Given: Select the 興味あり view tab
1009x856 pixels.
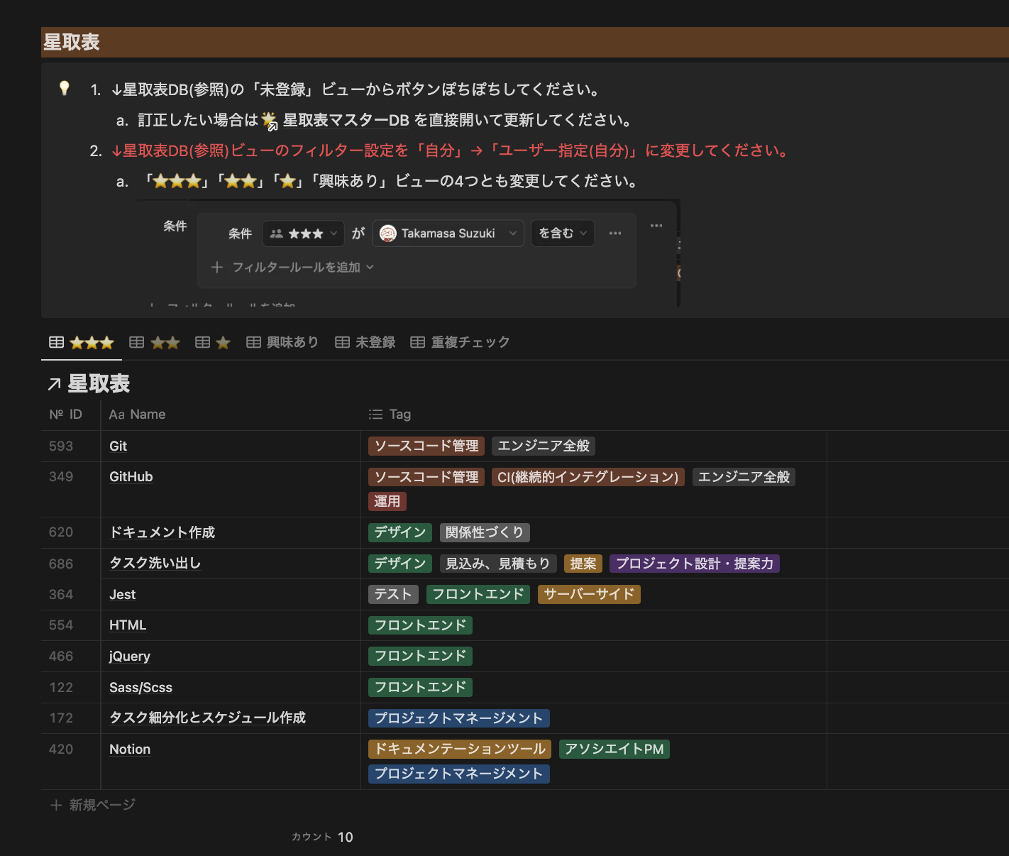Looking at the screenshot, I should tap(282, 342).
